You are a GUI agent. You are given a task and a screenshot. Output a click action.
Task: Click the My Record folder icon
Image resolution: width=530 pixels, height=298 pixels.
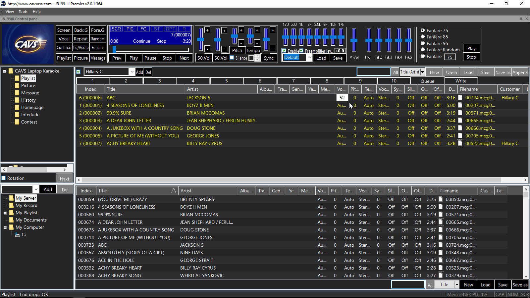(x=12, y=205)
